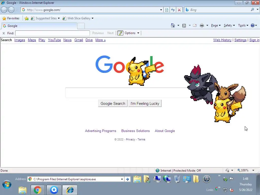Click the Help question mark icon
Screen dimensions: 260x195
pyautogui.click(x=253, y=25)
